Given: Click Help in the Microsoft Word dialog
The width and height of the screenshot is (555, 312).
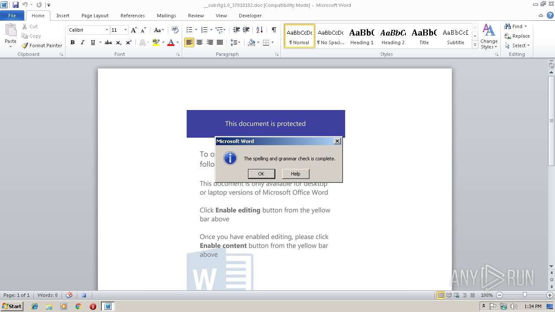Looking at the screenshot, I should tap(296, 174).
